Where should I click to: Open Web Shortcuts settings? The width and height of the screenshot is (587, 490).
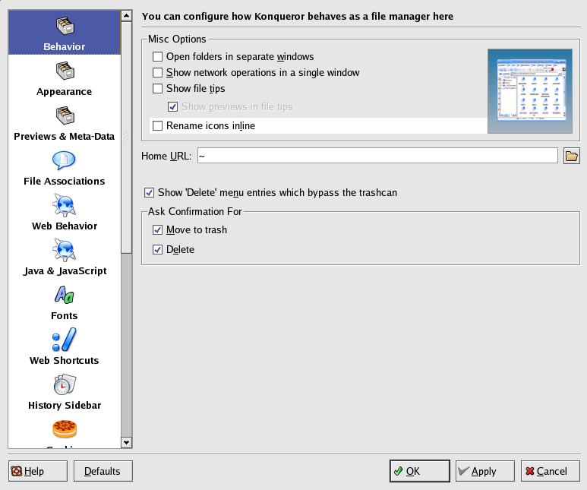point(64,347)
